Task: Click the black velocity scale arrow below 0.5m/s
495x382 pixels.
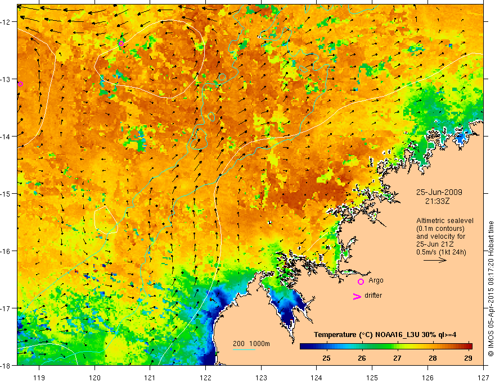Action: (435, 260)
